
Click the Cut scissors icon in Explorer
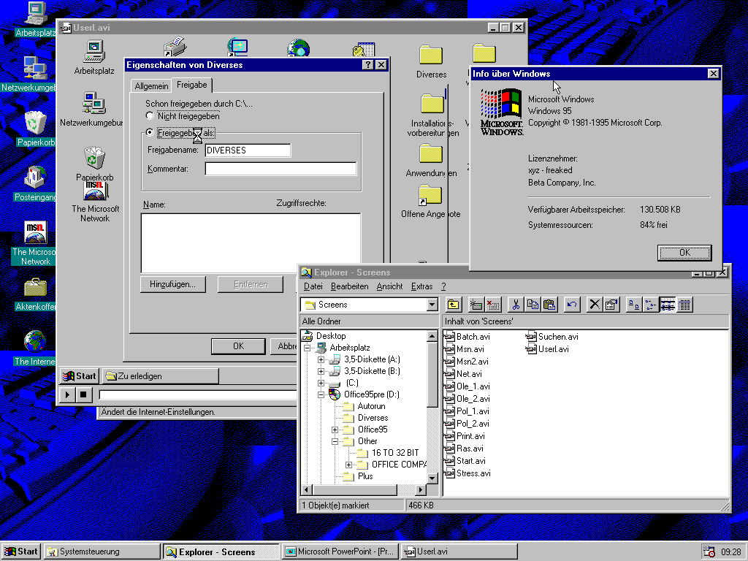pyautogui.click(x=516, y=305)
